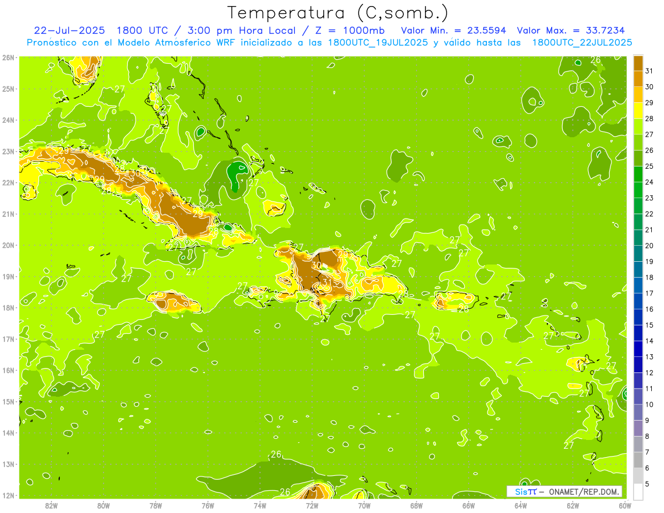The height and width of the screenshot is (513, 664).
Task: Click the color scale label "31"
Action: pos(650,71)
